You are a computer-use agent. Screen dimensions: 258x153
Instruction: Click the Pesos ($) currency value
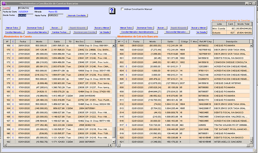pyautogui.click(x=53, y=12)
